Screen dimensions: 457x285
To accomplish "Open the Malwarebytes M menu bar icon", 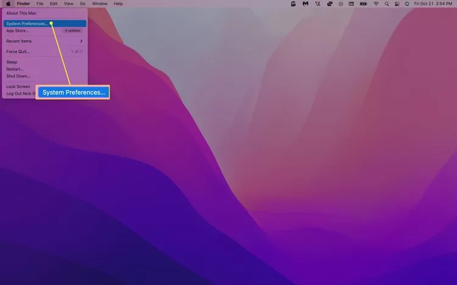I will pyautogui.click(x=305, y=4).
